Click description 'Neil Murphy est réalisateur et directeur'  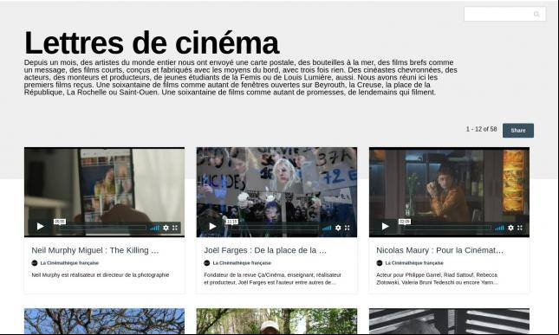(x=101, y=274)
